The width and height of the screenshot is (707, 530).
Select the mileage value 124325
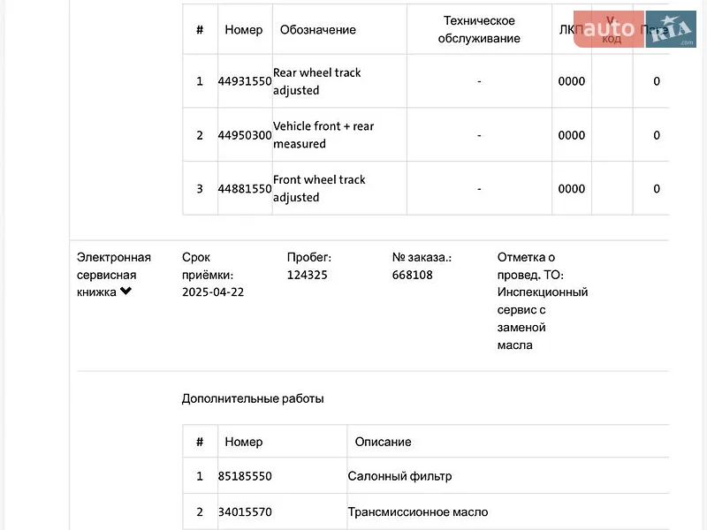[307, 275]
